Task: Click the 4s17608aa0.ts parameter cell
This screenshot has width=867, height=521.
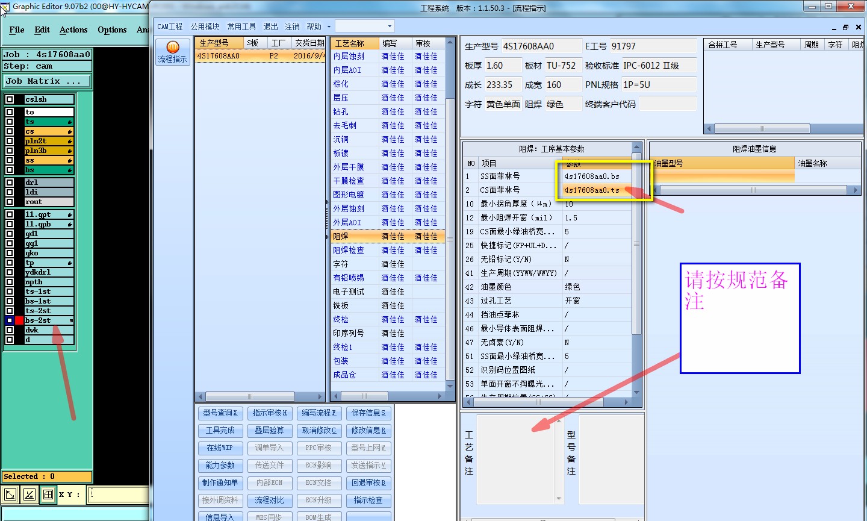Action: point(597,190)
